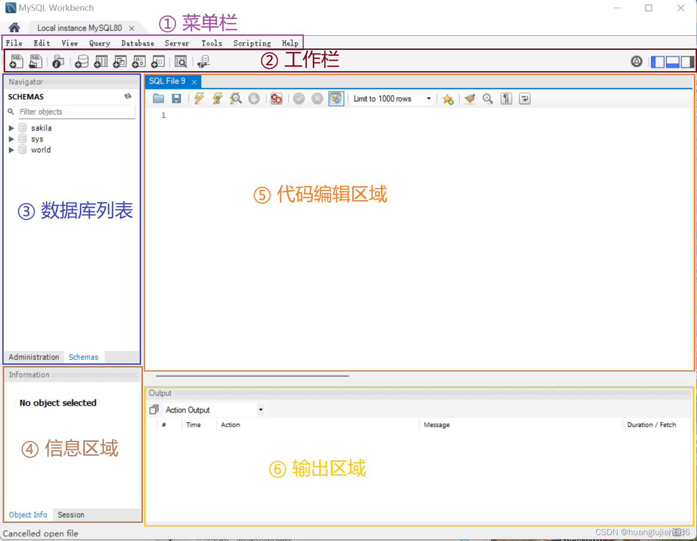Close the Local instance MySQL80 tab
Screen dimensions: 697x541
coord(132,28)
